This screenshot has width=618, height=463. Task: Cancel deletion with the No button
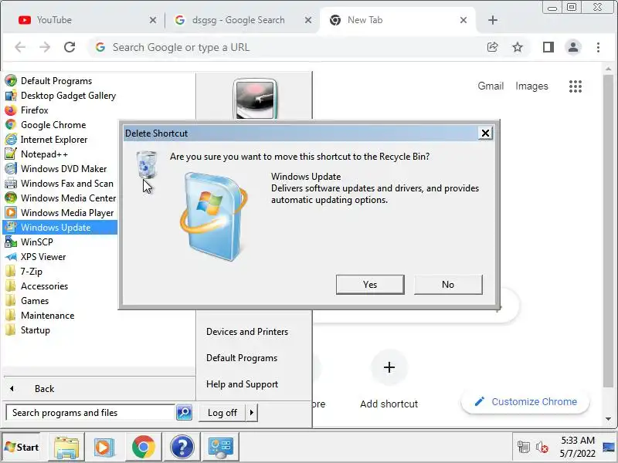pyautogui.click(x=448, y=285)
